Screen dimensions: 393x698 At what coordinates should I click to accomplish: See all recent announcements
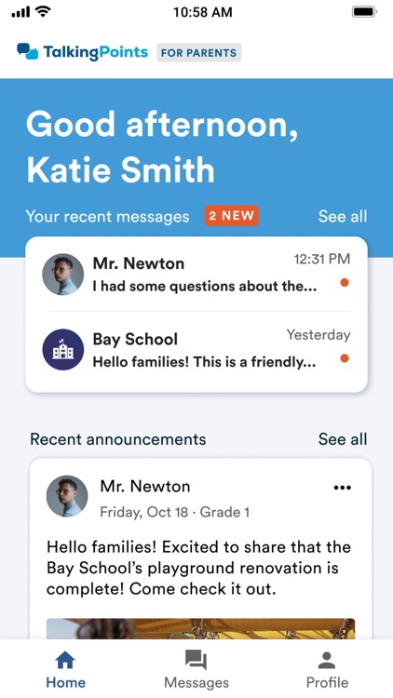[343, 439]
